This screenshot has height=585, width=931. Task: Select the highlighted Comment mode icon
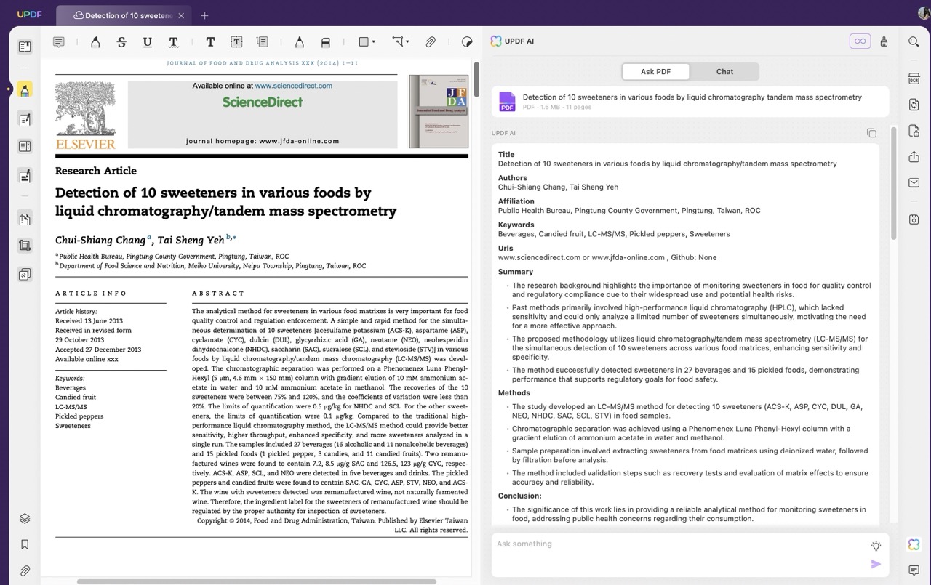[x=25, y=90]
